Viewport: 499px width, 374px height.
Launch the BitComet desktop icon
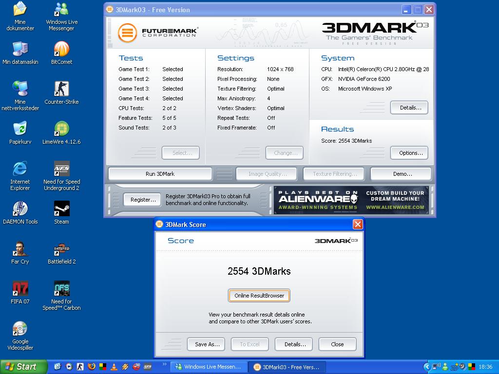click(61, 53)
